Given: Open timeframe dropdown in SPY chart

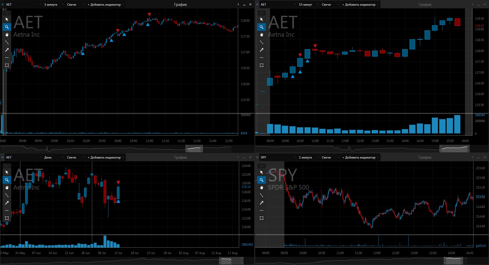Looking at the screenshot, I should point(308,157).
